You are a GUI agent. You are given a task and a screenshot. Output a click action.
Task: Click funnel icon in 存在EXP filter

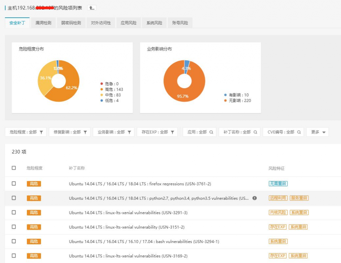(x=172, y=132)
